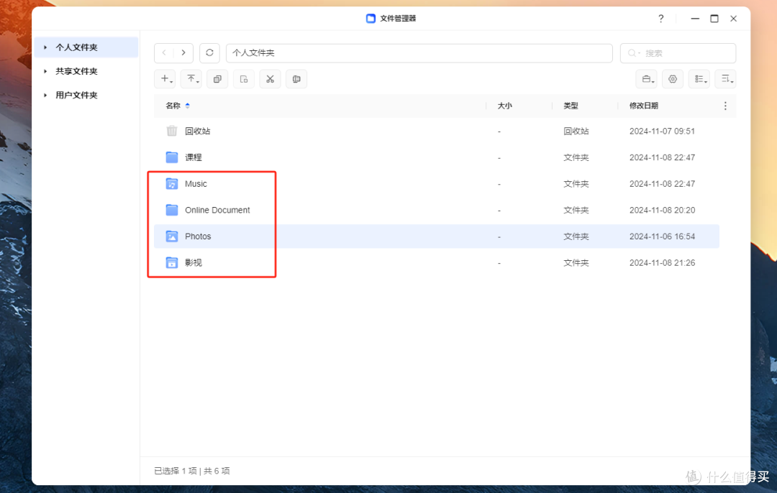Open search options magnifier dropdown
777x493 pixels.
633,53
